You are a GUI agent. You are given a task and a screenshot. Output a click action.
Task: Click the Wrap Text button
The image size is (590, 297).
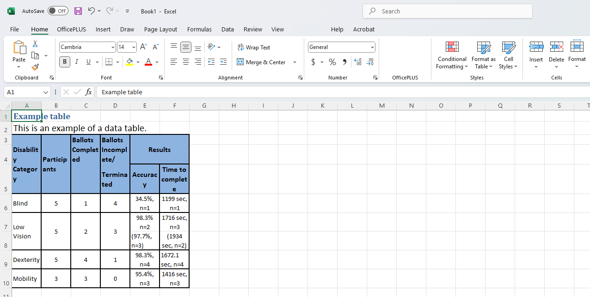(x=253, y=47)
